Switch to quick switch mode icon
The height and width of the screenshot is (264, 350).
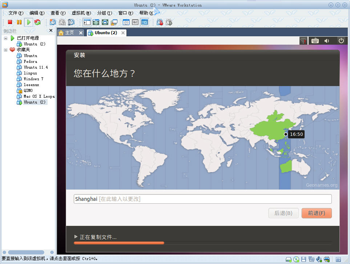(x=96, y=22)
